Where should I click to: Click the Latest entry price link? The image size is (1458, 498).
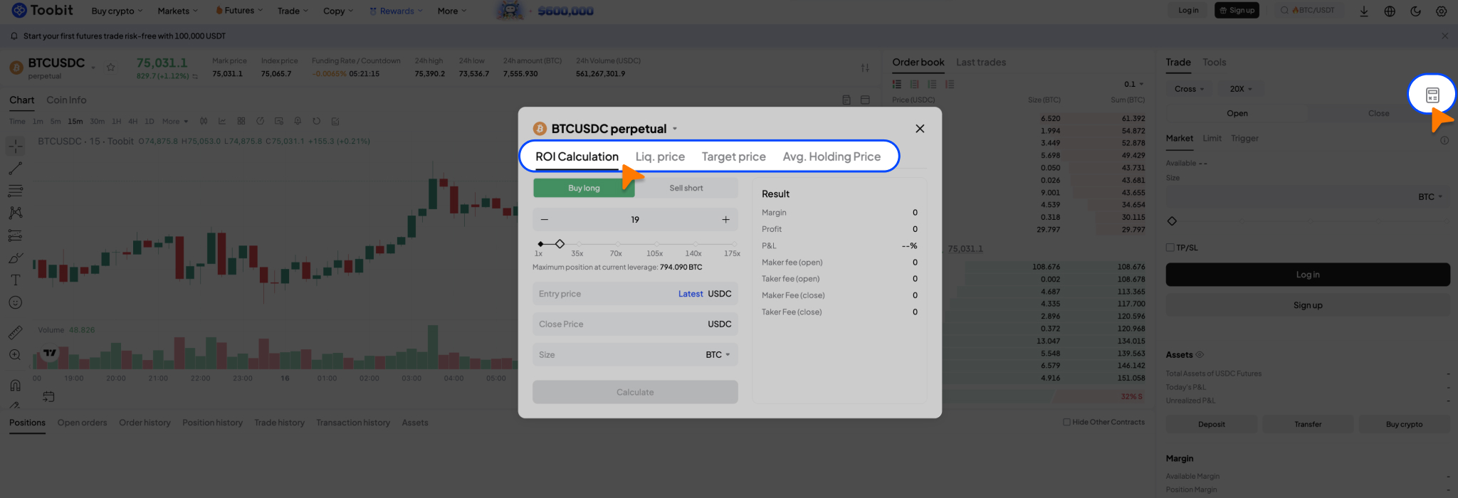(690, 294)
